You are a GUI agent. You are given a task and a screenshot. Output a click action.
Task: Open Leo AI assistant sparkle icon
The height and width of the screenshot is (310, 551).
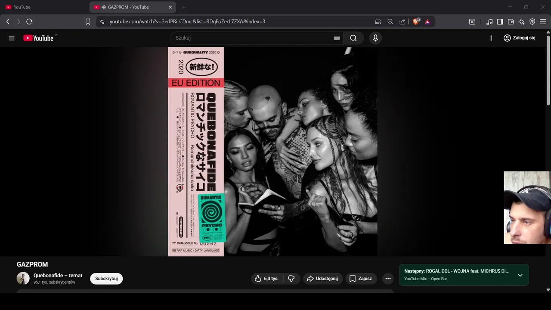[x=521, y=22]
